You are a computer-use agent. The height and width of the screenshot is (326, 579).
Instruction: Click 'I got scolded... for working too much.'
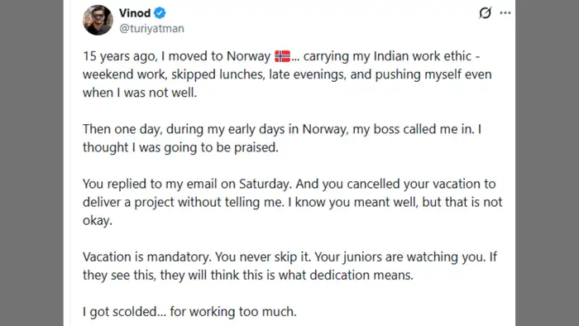tap(189, 312)
